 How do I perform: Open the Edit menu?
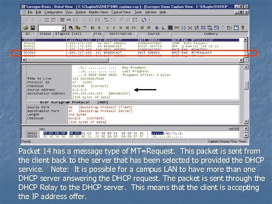tap(38, 12)
